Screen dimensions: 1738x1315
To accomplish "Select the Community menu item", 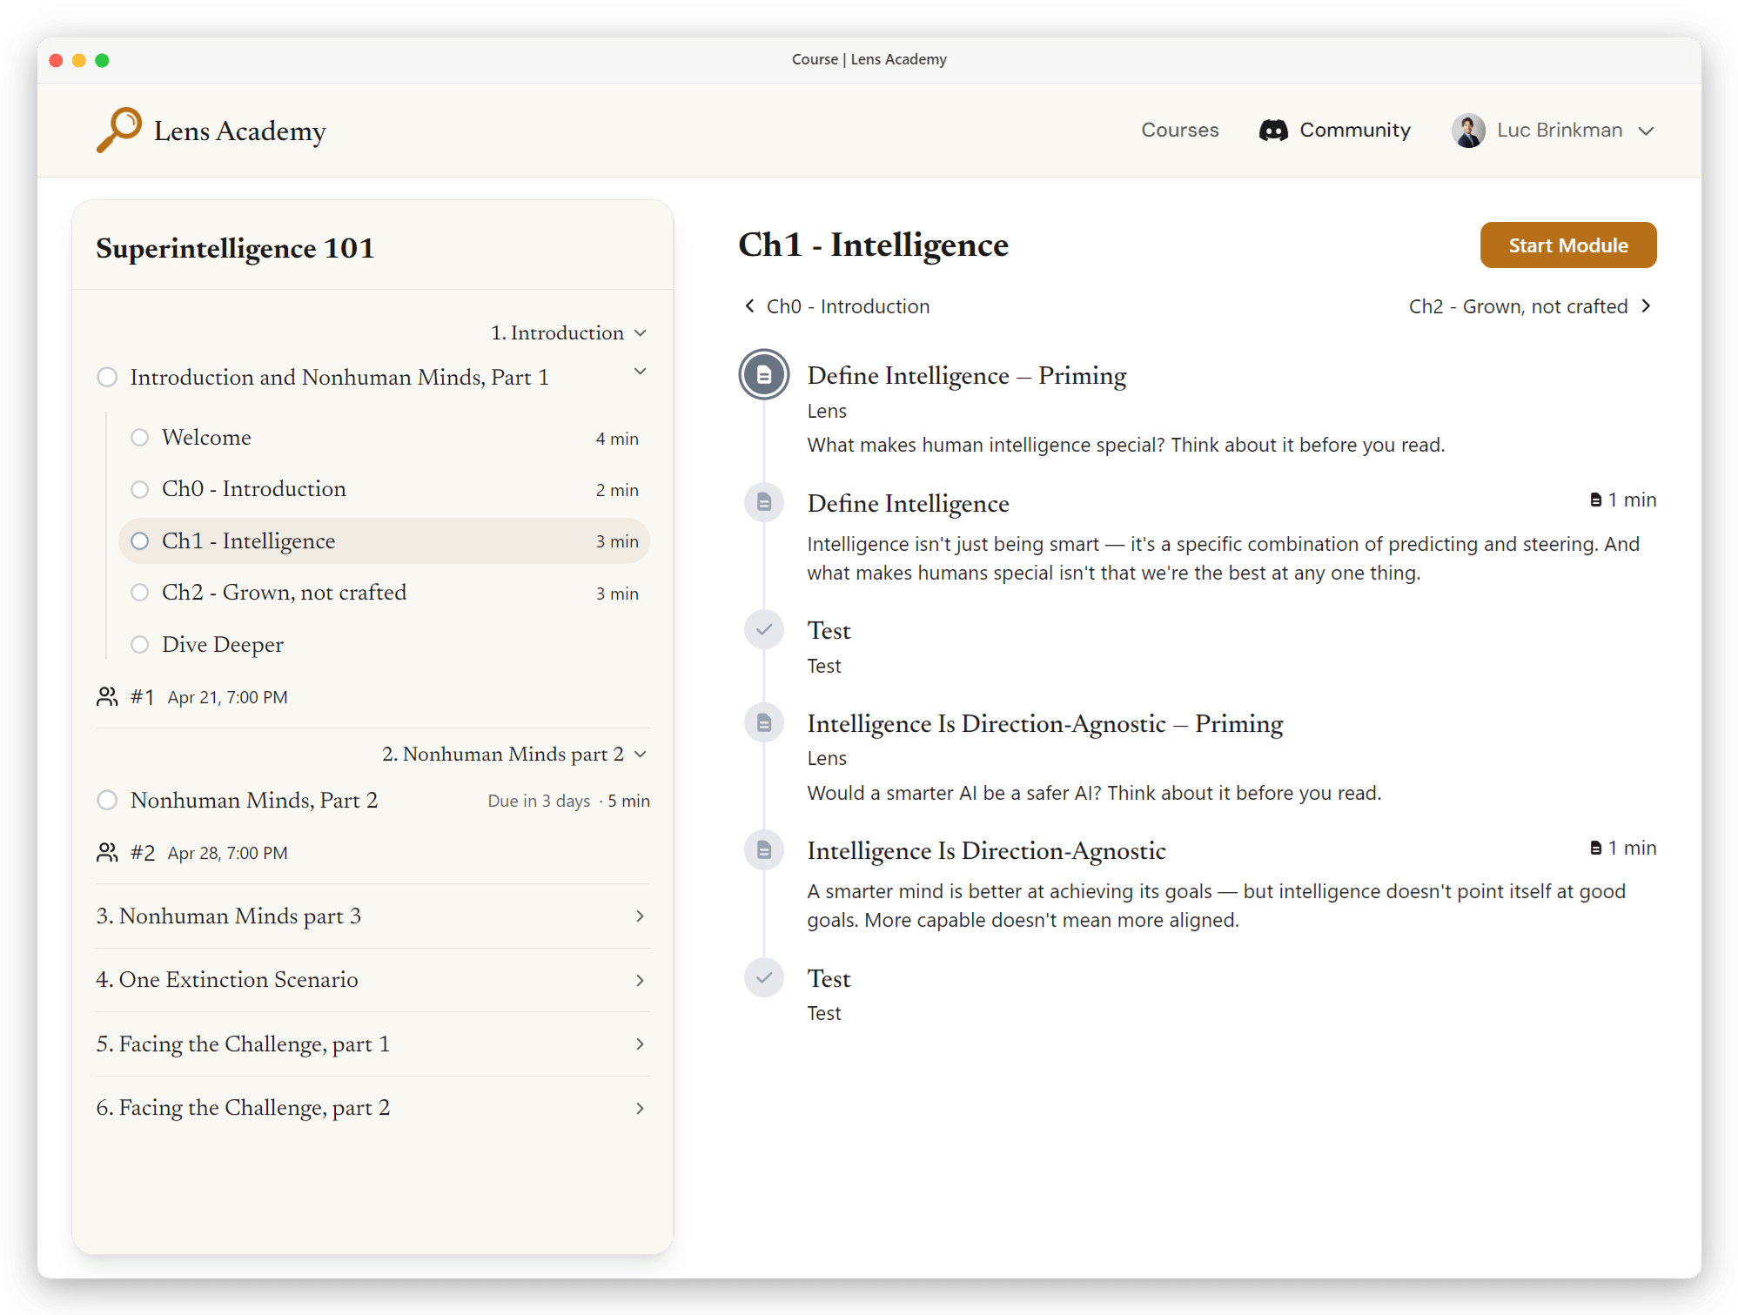I will [x=1354, y=130].
